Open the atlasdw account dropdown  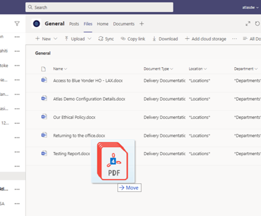click(x=250, y=7)
